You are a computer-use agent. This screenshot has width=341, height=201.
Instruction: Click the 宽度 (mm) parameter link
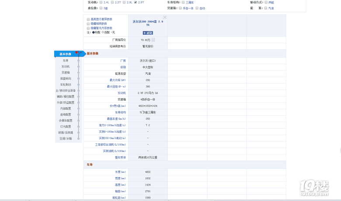click(x=121, y=178)
